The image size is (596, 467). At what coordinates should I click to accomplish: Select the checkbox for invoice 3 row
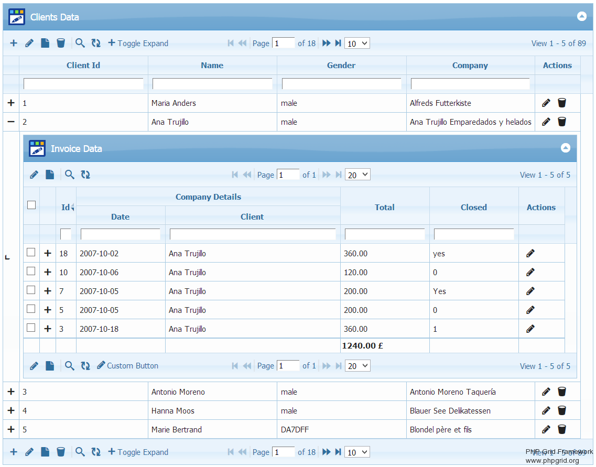point(31,328)
